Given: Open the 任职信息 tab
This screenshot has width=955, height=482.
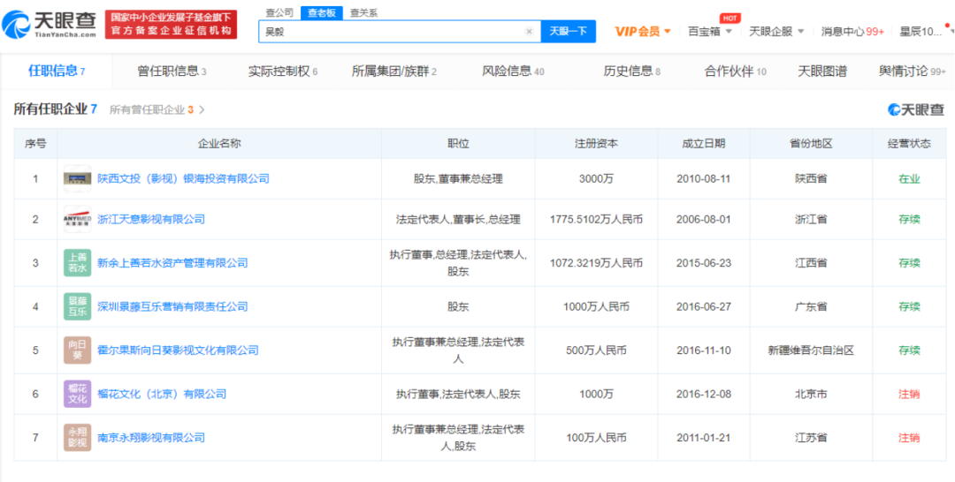Looking at the screenshot, I should click(x=57, y=72).
